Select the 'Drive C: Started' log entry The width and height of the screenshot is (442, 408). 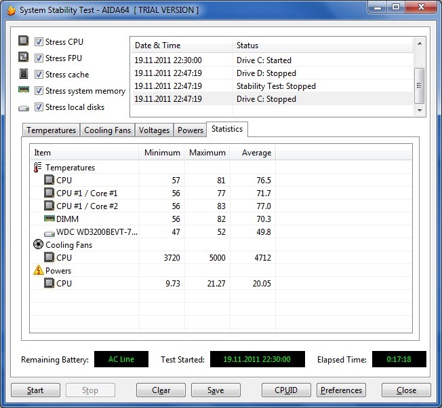click(272, 60)
